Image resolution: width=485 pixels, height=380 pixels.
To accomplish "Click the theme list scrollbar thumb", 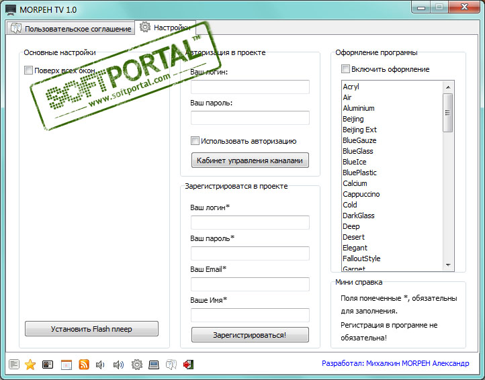I will [447, 113].
